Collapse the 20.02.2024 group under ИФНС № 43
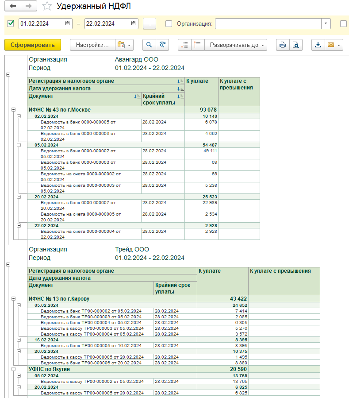The width and height of the screenshot is (349, 398). [19, 197]
